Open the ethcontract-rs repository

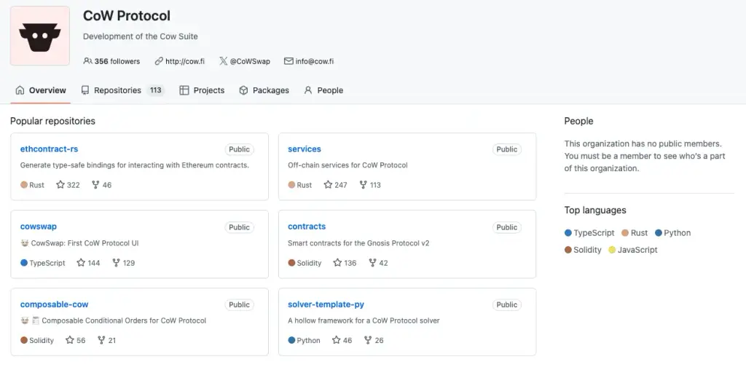[49, 149]
